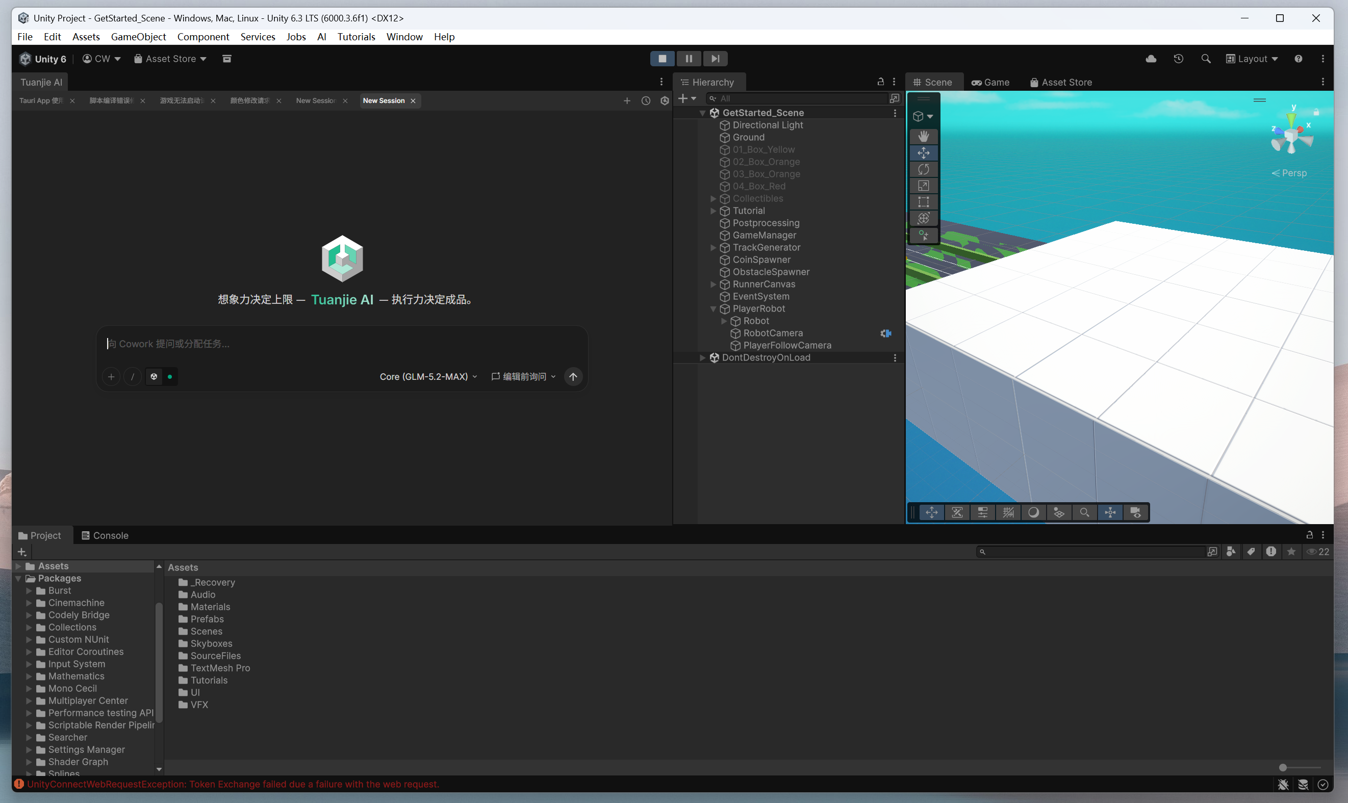Open scene view search magnifier overlay
The image size is (1348, 803).
[1084, 512]
